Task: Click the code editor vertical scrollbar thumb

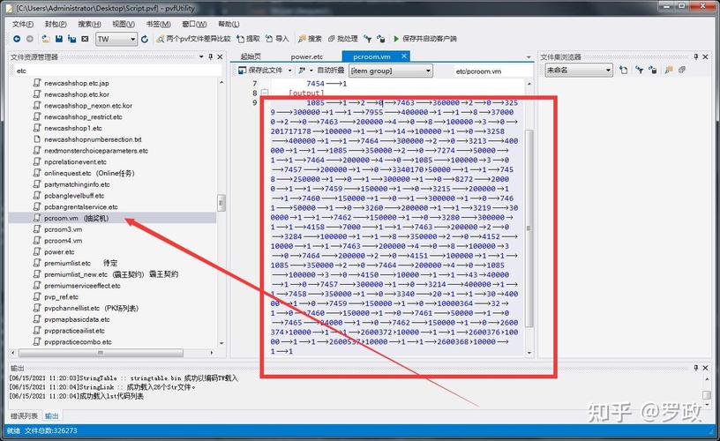Action: [x=529, y=228]
